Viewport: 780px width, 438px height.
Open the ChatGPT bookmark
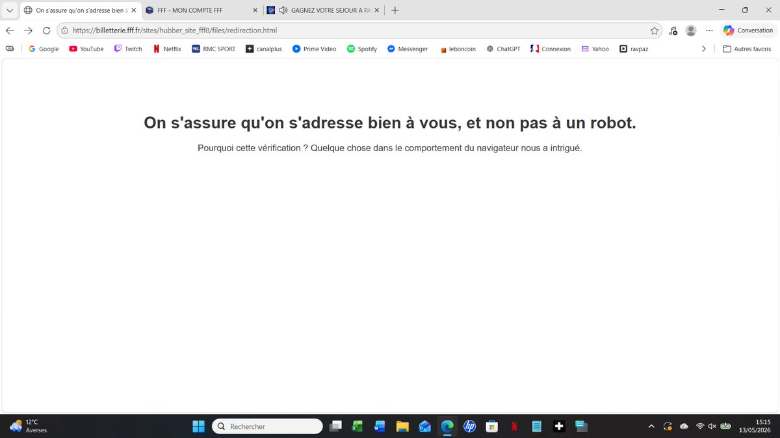click(x=503, y=49)
